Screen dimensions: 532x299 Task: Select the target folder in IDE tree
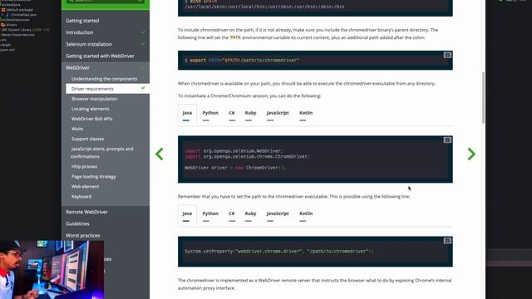pos(6,45)
